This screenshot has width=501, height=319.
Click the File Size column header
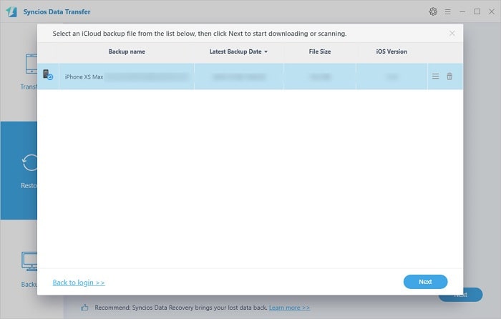[320, 52]
